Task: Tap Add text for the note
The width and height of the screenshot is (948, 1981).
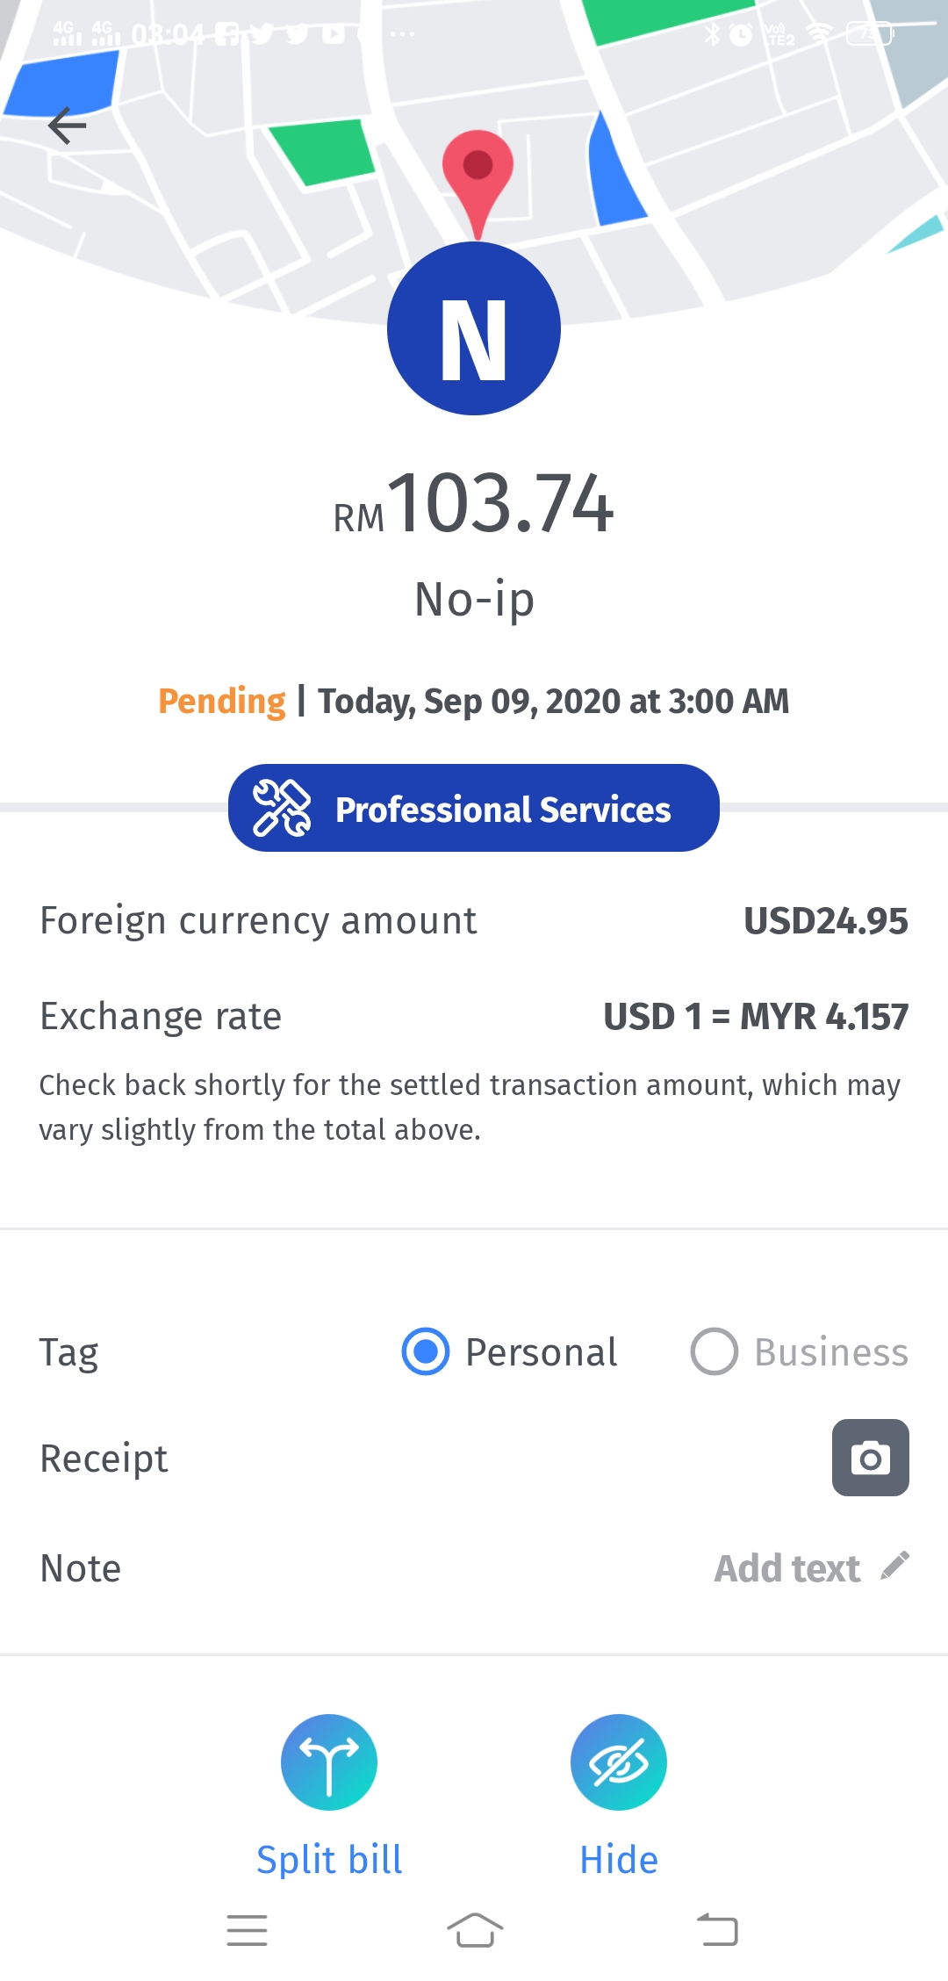Action: pos(787,1568)
